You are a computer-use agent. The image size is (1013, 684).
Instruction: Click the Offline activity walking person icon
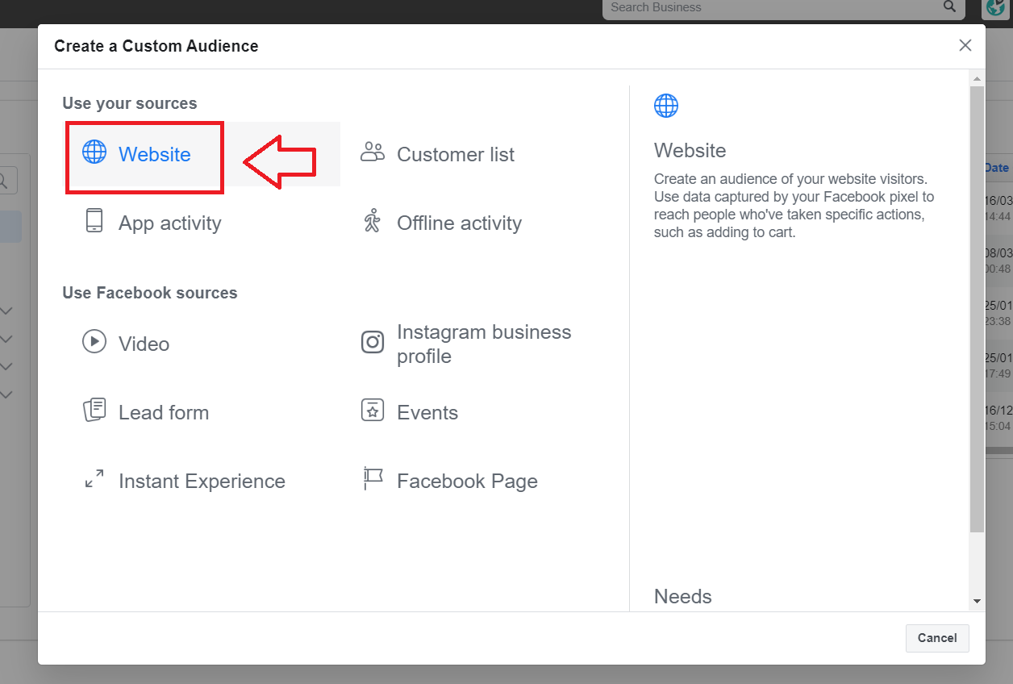pos(372,220)
